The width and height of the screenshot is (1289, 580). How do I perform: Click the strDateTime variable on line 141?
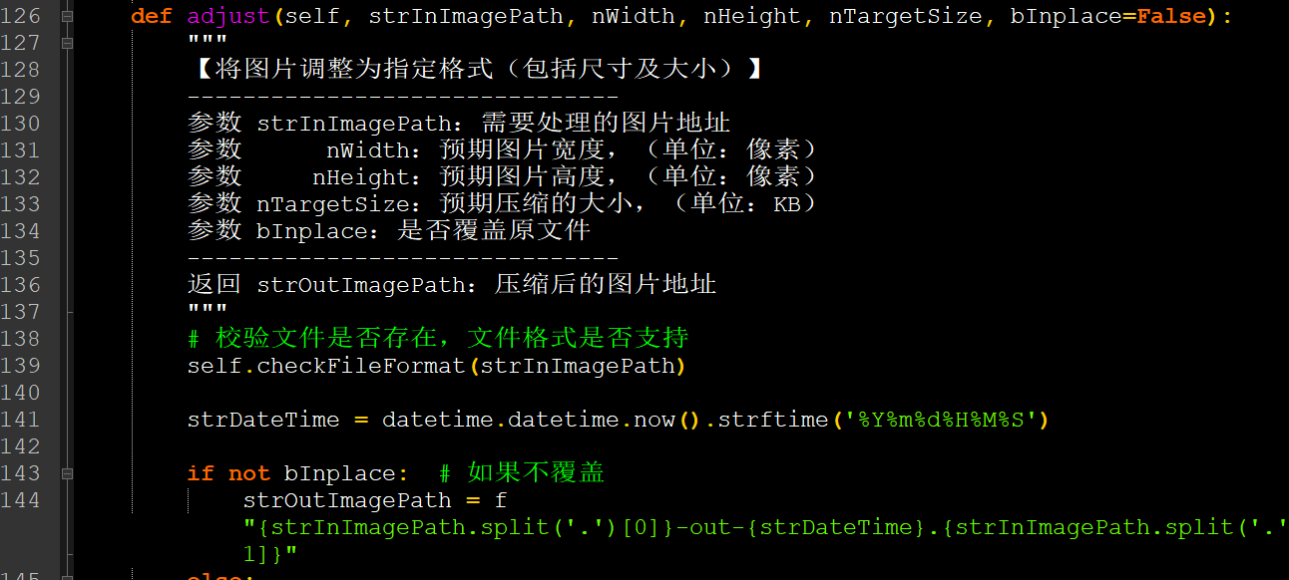pos(263,420)
